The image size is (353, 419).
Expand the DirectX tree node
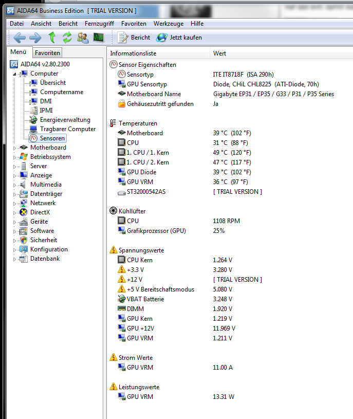point(14,213)
